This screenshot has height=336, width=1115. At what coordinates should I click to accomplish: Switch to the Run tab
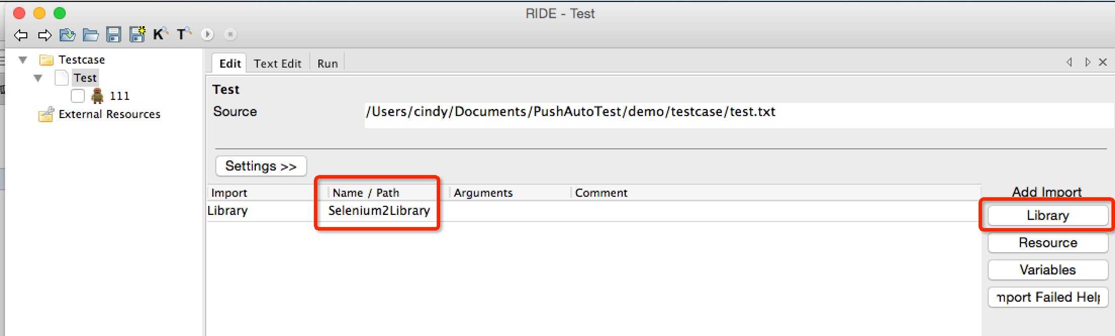[x=328, y=64]
